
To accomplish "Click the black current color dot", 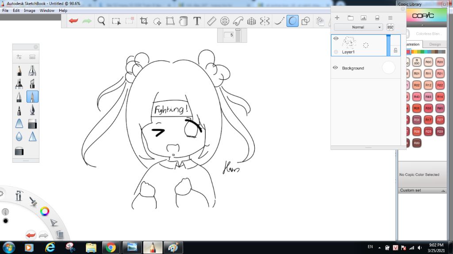I will pos(5,221).
